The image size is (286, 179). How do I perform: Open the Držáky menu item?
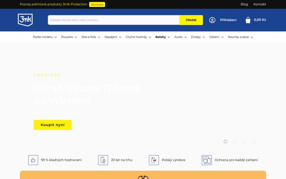(x=196, y=37)
